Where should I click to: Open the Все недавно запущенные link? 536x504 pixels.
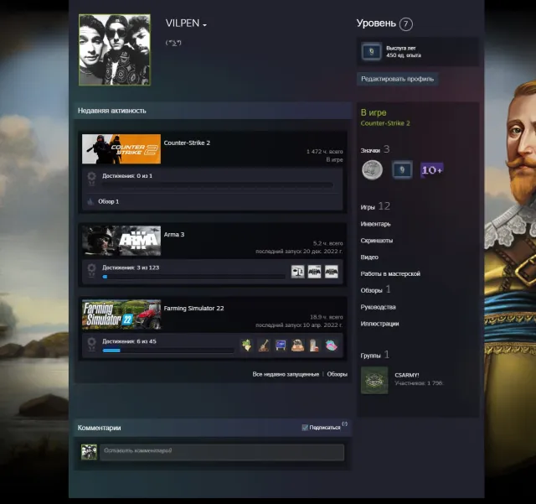pos(286,374)
